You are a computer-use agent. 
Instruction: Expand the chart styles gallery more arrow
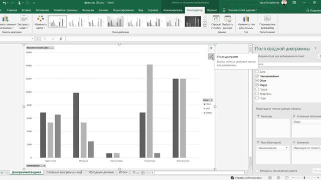click(x=205, y=26)
